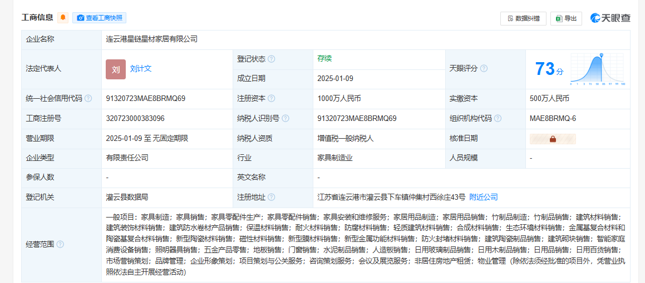Click the 73分 score chart
This screenshot has width=645, height=283.
[597, 69]
